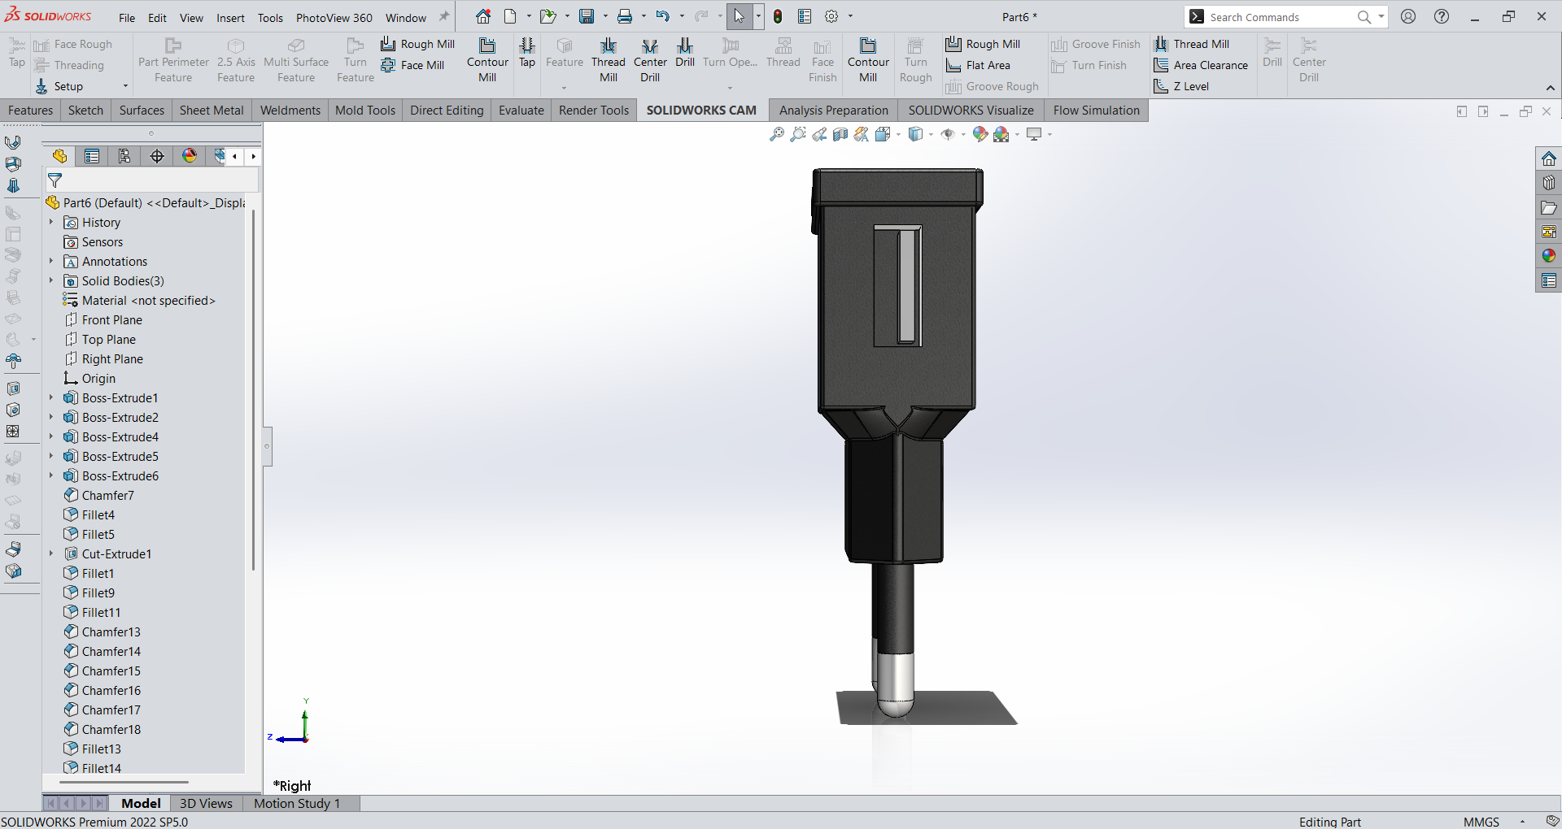Screen dimensions: 1562x829
Task: Open the File menu
Action: pos(127,17)
